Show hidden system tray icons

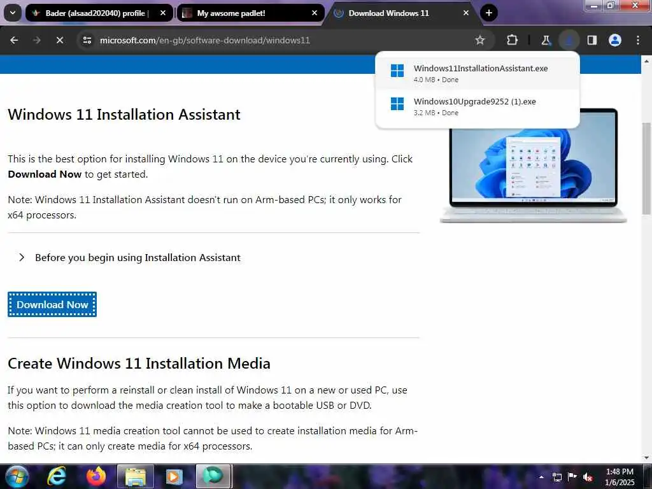click(541, 477)
